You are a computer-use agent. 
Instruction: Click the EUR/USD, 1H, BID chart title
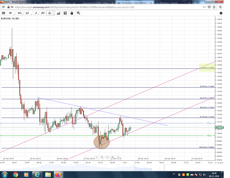point(10,19)
